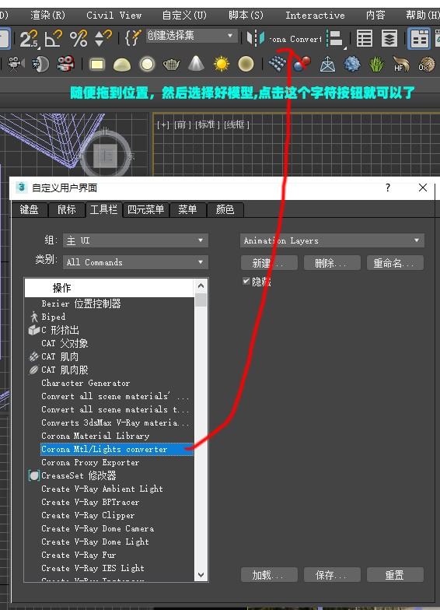
Task: Switch to the 鼠标 tab
Action: pyautogui.click(x=67, y=210)
